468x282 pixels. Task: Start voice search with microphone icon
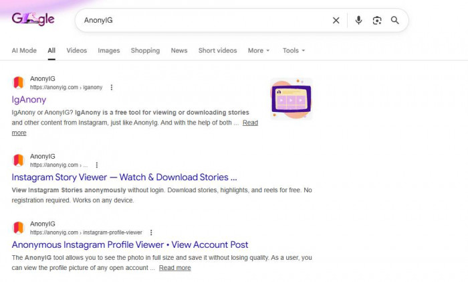click(358, 20)
